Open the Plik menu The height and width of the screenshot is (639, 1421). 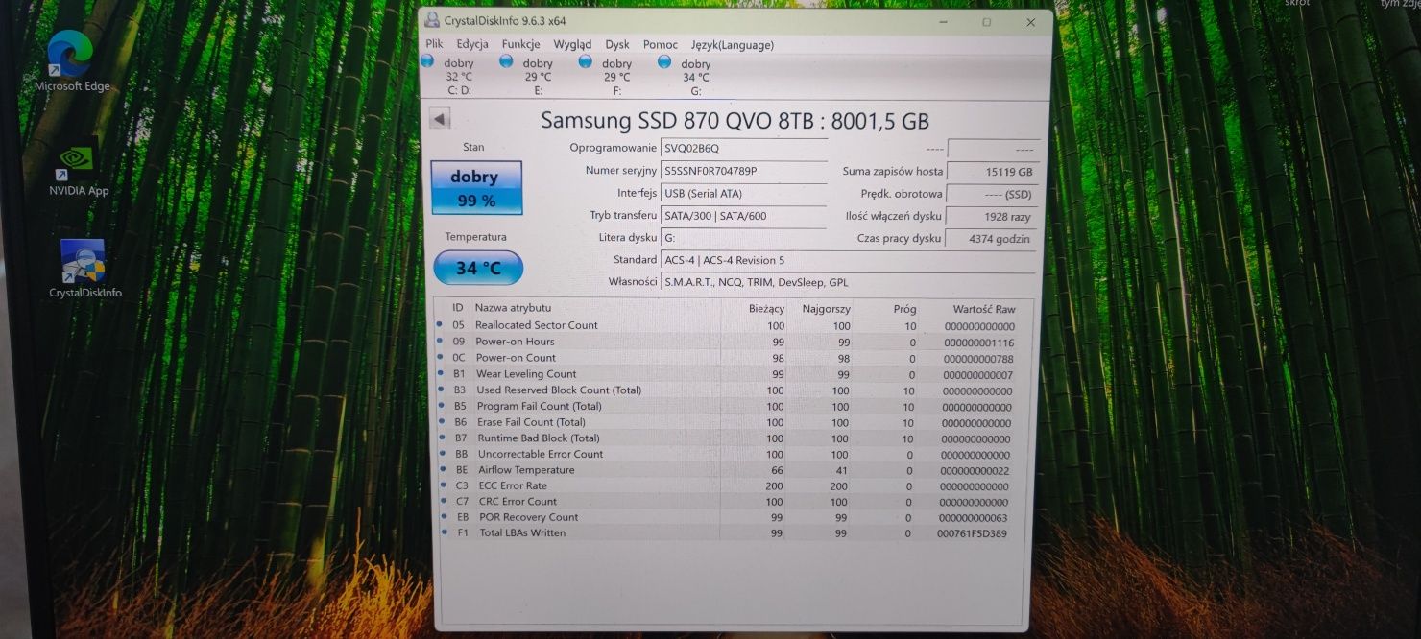click(x=435, y=44)
